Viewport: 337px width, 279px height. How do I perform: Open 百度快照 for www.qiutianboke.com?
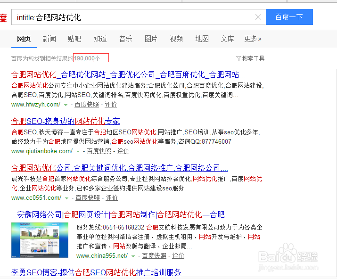pyautogui.click(x=99, y=151)
